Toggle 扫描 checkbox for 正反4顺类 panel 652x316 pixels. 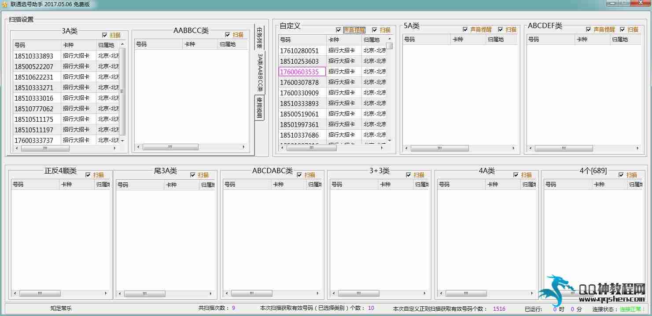(x=88, y=175)
